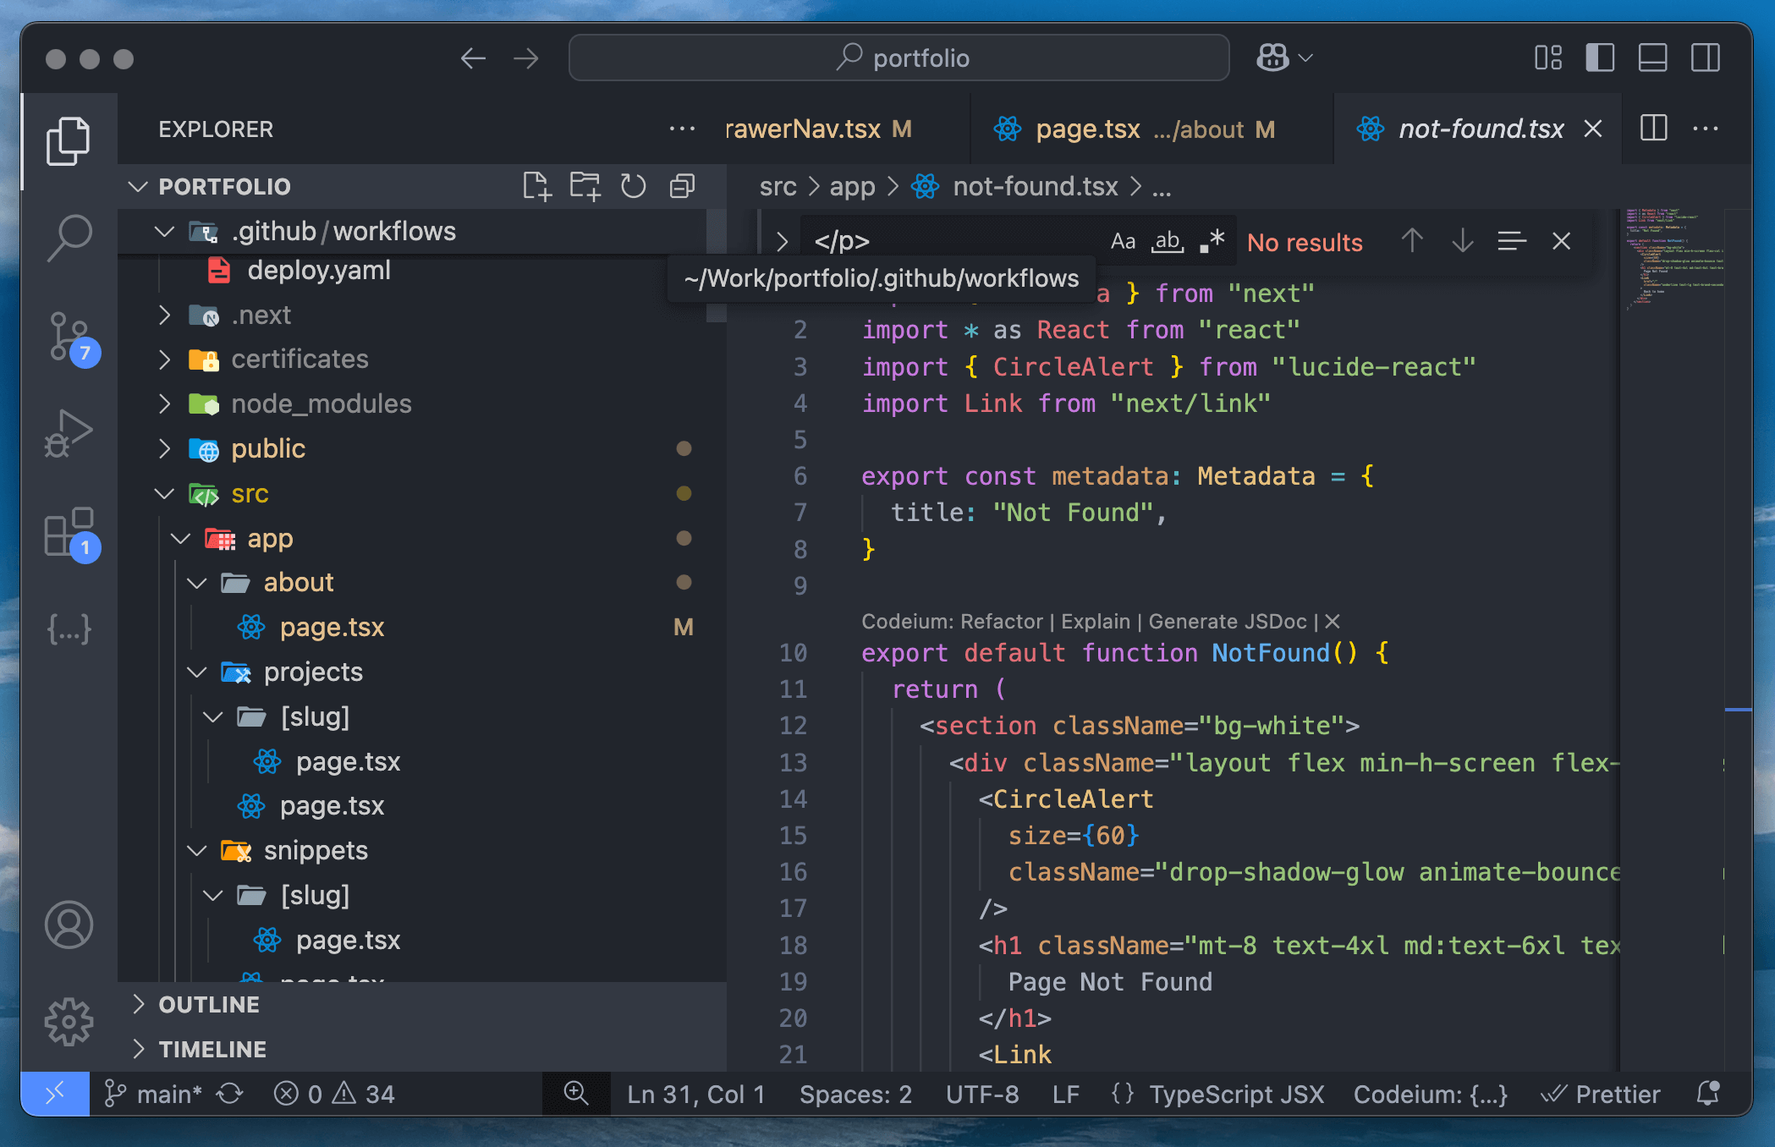This screenshot has height=1147, width=1775.
Task: Open editor More Actions ellipsis
Action: pyautogui.click(x=1706, y=129)
